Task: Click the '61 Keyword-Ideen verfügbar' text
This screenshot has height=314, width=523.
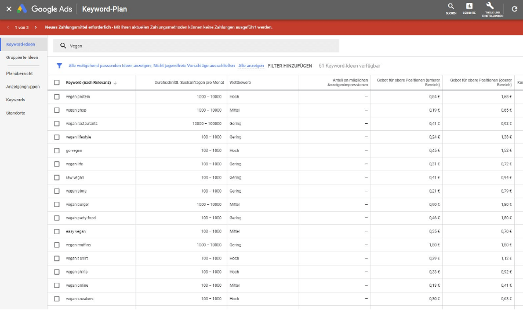Action: pos(349,66)
